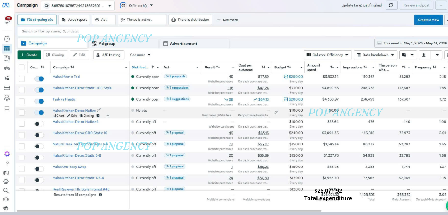This screenshot has width=448, height=215.
Task: Open the search magnifier icon in sidebar
Action: click(6, 190)
